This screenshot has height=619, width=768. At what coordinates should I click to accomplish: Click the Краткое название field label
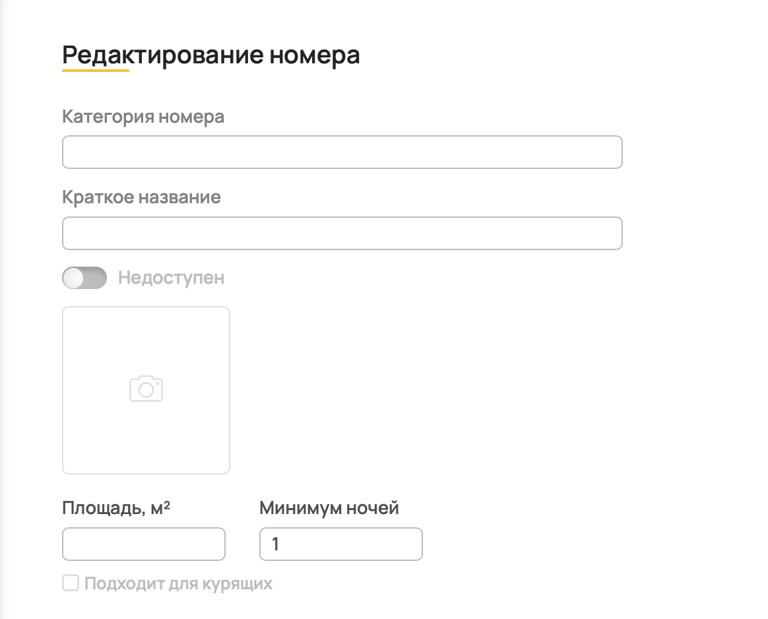pos(141,197)
